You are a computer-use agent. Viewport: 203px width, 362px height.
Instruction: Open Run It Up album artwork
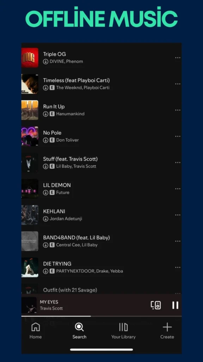pyautogui.click(x=30, y=110)
